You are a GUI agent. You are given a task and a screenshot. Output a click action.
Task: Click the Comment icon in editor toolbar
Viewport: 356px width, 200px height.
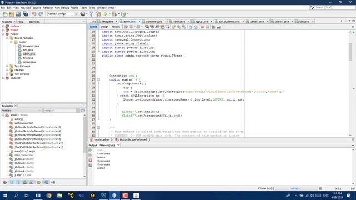(214, 27)
